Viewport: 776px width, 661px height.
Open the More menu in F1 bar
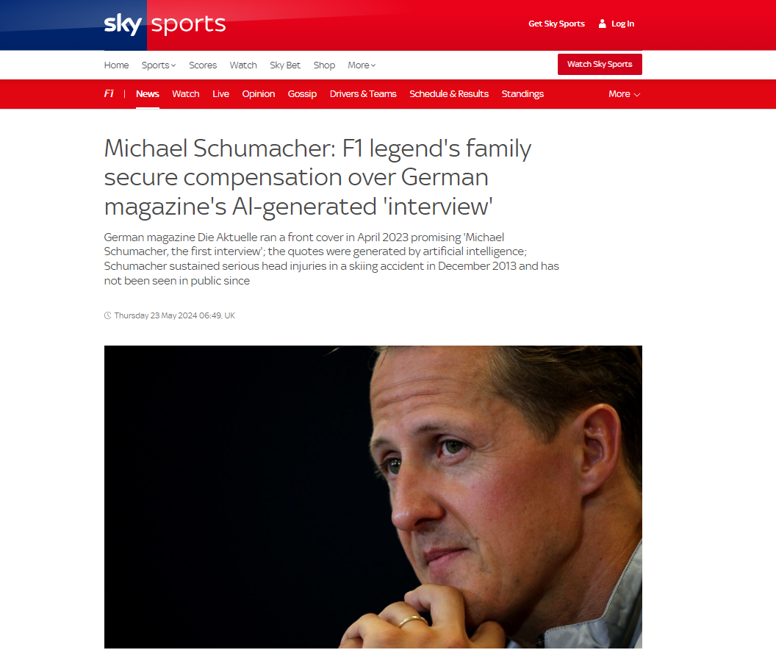click(x=625, y=94)
